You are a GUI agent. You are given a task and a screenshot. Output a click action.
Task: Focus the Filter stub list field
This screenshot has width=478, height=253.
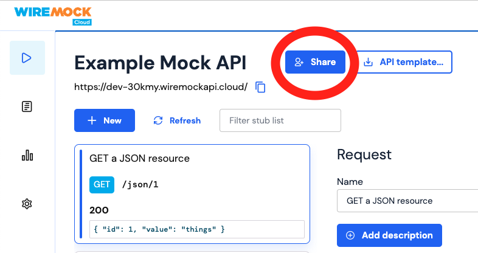[x=280, y=120]
